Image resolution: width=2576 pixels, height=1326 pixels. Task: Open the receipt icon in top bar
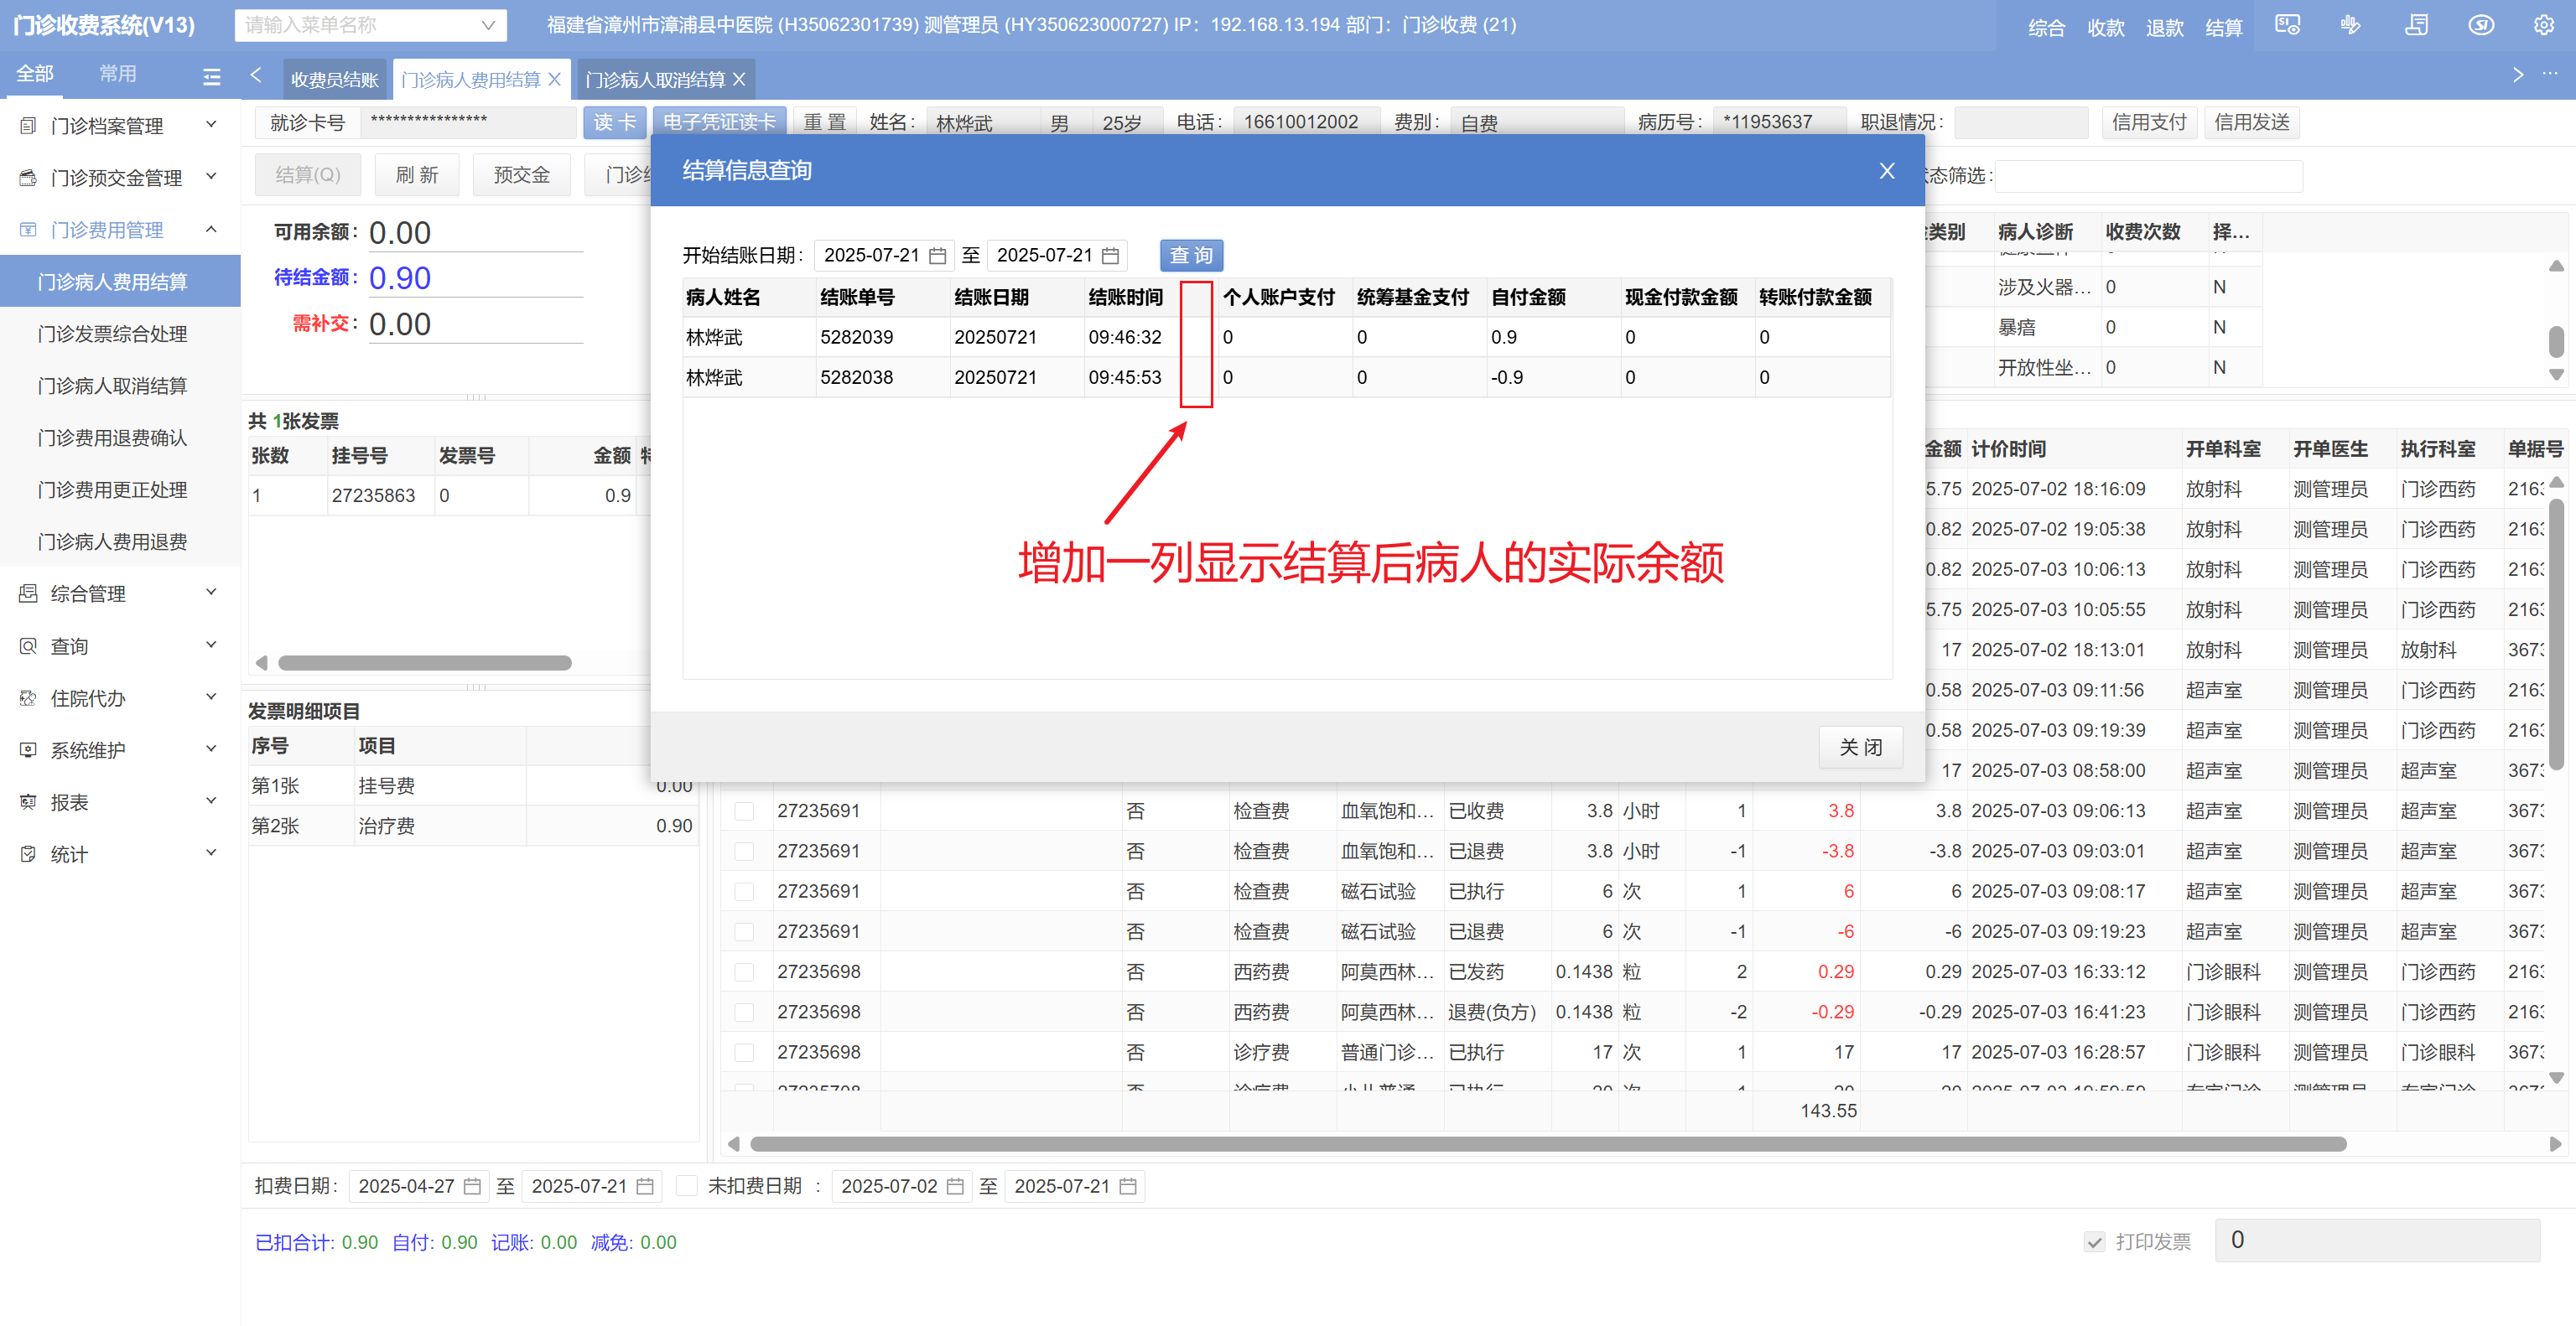tap(2416, 25)
